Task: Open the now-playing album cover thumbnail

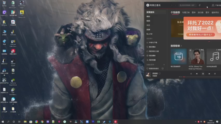Action: (x=148, y=74)
